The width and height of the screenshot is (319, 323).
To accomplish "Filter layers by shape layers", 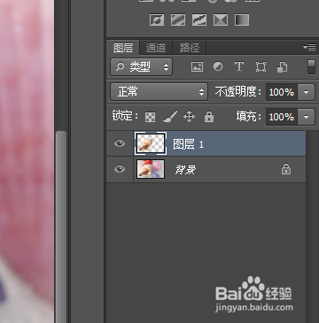I will (x=261, y=66).
